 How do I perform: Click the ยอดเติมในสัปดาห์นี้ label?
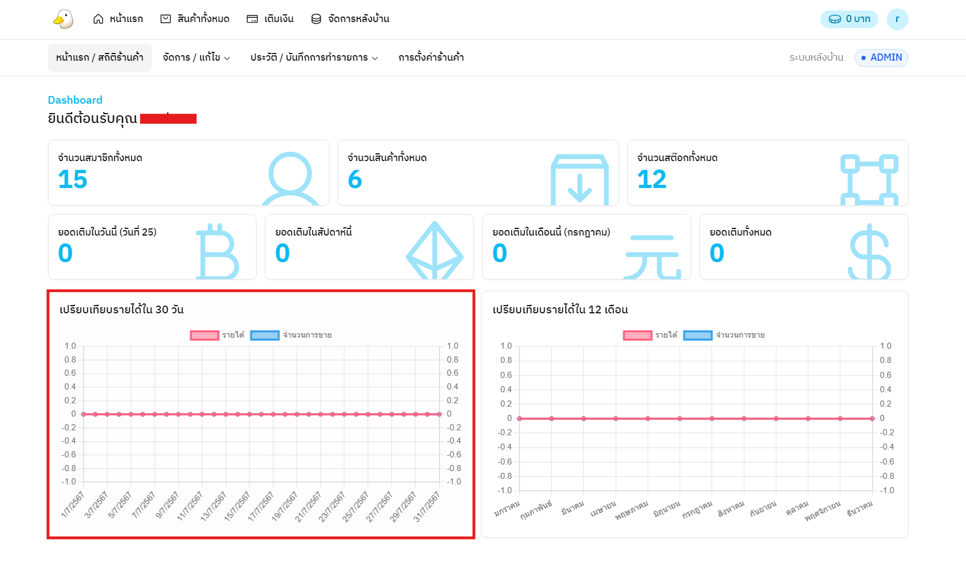point(313,232)
